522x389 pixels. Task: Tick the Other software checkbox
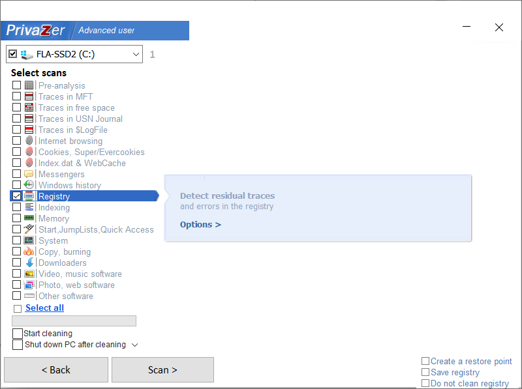pyautogui.click(x=17, y=296)
